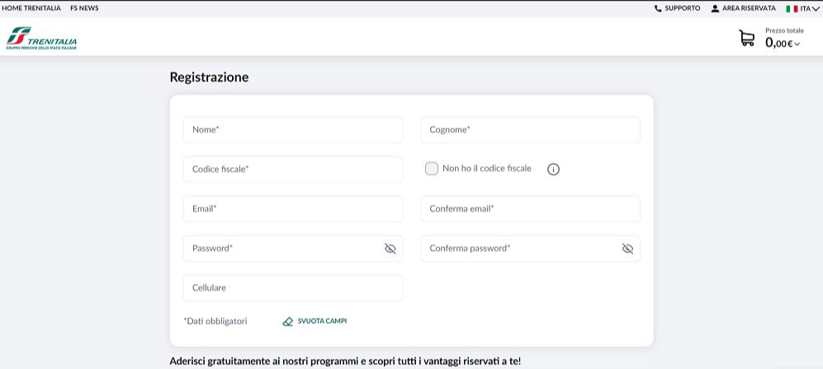Reveal text in Conferma password field
Image resolution: width=823 pixels, height=369 pixels.
tap(627, 249)
